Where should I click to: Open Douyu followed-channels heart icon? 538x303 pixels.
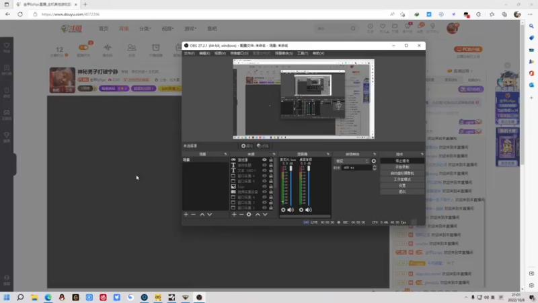[x=383, y=26]
